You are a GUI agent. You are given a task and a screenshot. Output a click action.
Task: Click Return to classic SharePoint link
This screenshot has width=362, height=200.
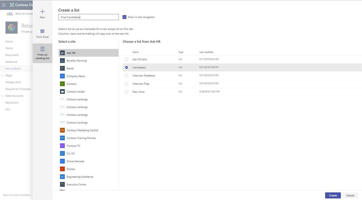click(17, 195)
